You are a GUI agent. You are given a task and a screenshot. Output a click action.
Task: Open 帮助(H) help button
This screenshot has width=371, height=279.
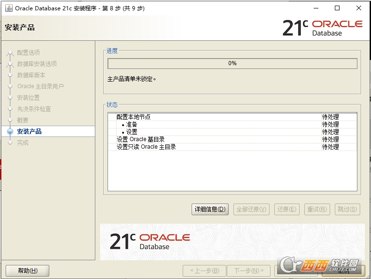pos(27,271)
